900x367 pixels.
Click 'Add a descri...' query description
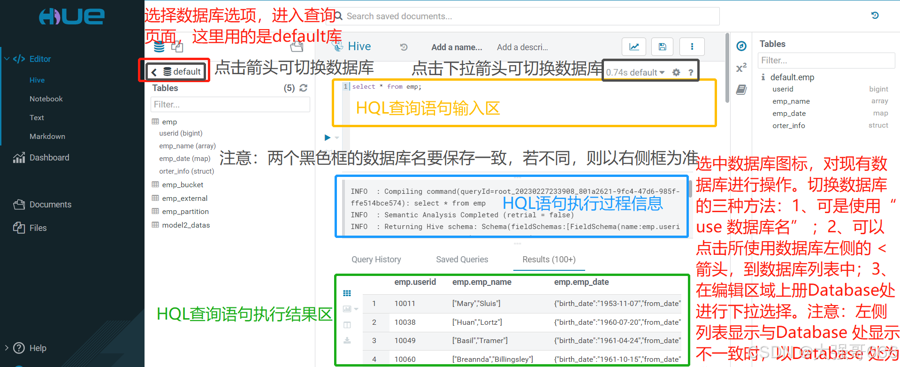point(522,47)
